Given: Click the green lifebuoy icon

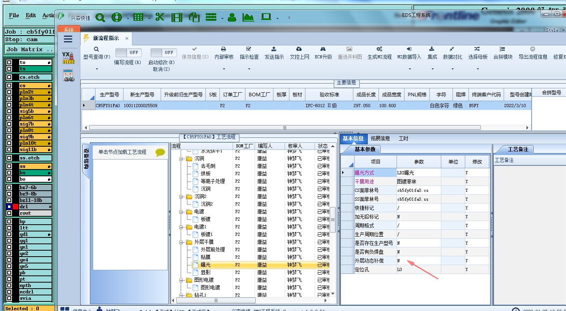Looking at the screenshot, I should (x=117, y=17).
